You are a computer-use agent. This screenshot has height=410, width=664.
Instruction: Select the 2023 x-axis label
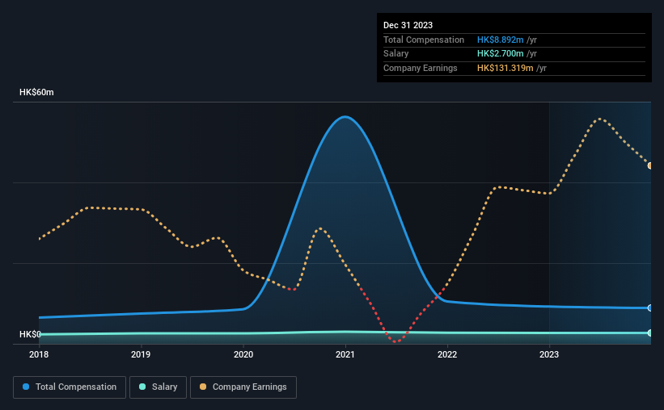pyautogui.click(x=549, y=354)
